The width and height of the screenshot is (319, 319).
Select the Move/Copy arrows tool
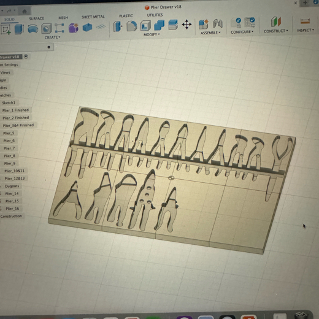pos(186,25)
